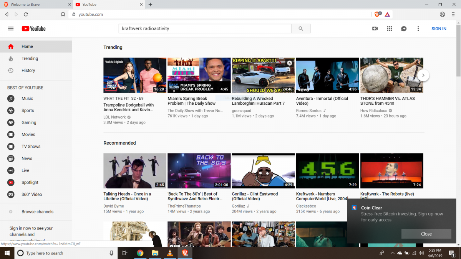The width and height of the screenshot is (461, 259).
Task: Click the Windows taskbar search box
Action: click(66, 253)
